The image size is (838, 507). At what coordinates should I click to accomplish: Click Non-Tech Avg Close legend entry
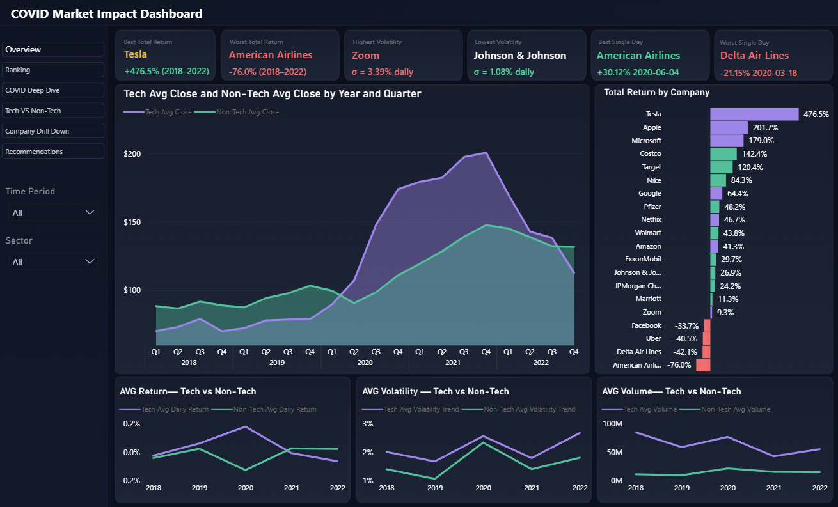[x=237, y=112]
